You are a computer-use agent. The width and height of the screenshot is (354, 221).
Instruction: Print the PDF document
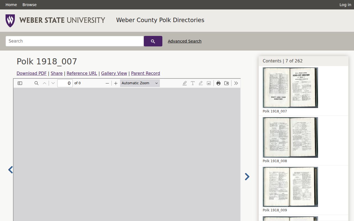[218, 83]
